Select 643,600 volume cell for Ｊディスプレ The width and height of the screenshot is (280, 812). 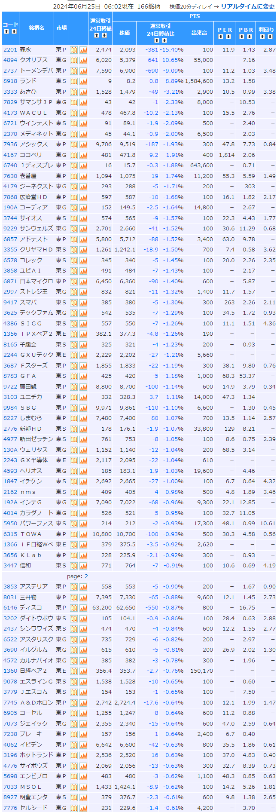[199, 165]
